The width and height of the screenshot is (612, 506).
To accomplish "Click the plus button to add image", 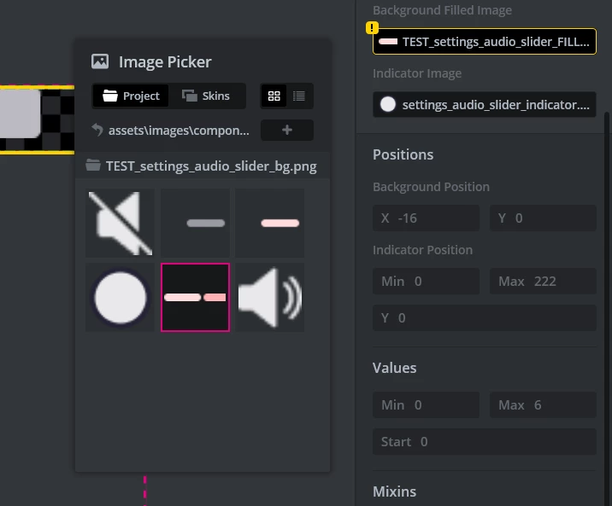I will click(x=287, y=130).
